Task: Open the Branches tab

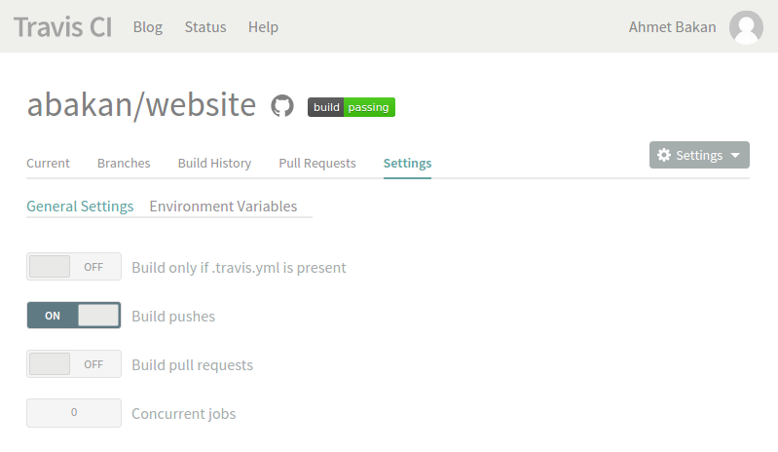Action: pyautogui.click(x=124, y=164)
